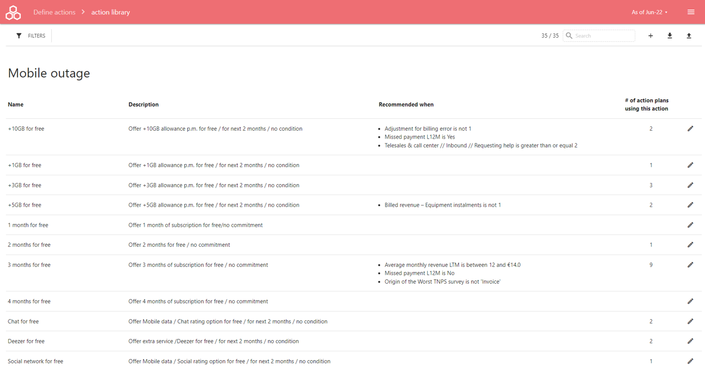Select the +3GB for free name
This screenshot has width=705, height=368.
25,185
